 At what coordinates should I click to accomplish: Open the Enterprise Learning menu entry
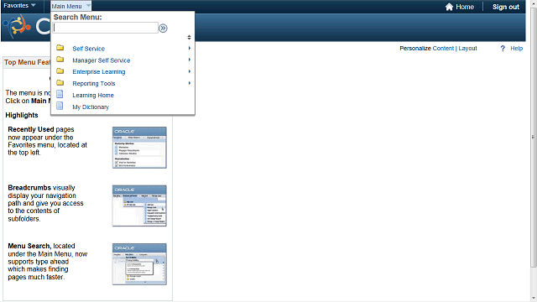[99, 72]
